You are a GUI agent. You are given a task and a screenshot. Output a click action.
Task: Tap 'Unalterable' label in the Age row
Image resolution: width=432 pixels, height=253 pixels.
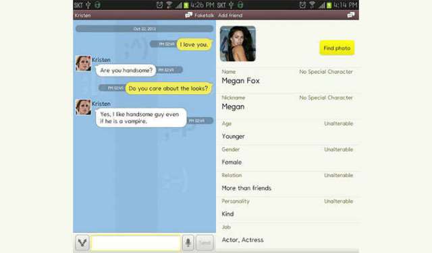click(339, 124)
